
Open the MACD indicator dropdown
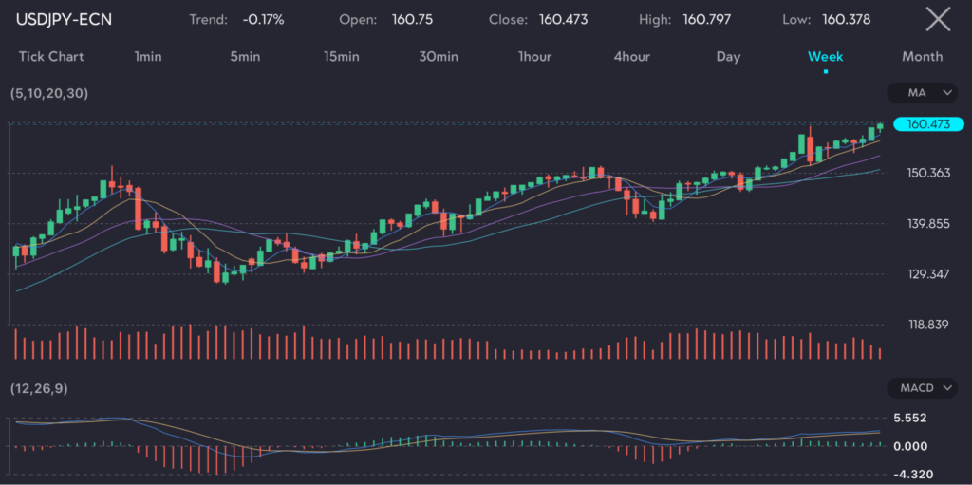coord(923,388)
